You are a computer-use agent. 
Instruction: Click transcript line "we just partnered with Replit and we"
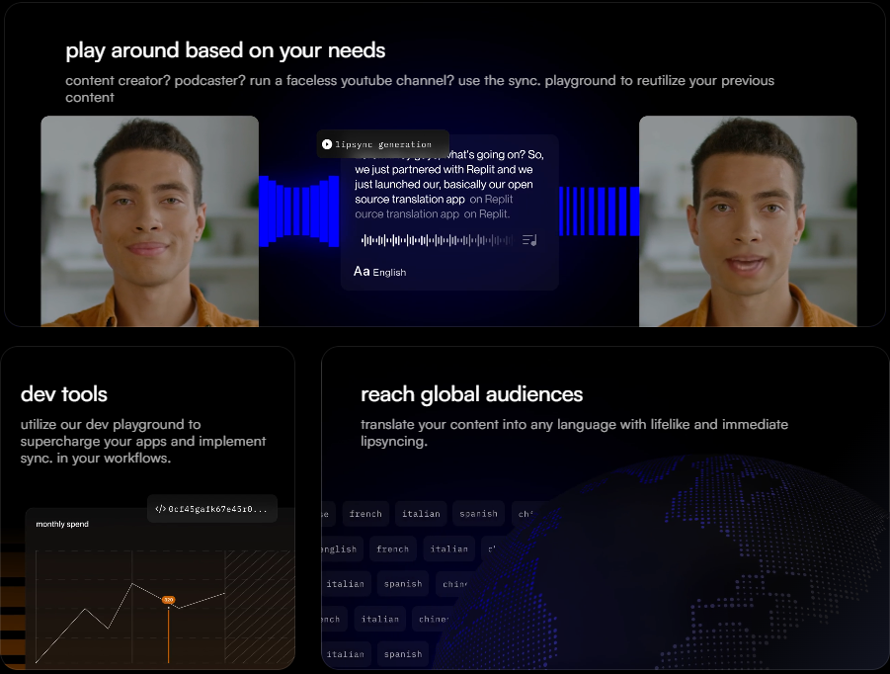point(444,169)
